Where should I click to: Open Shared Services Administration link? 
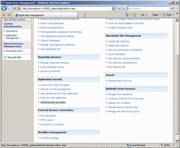13,45
